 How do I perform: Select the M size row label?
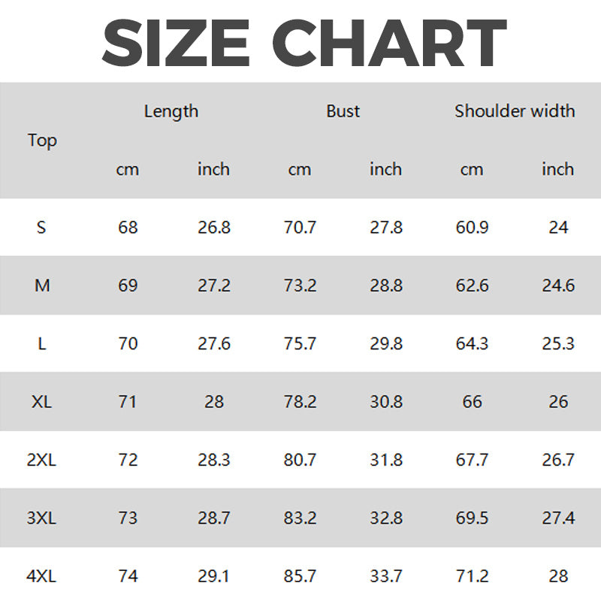(42, 285)
